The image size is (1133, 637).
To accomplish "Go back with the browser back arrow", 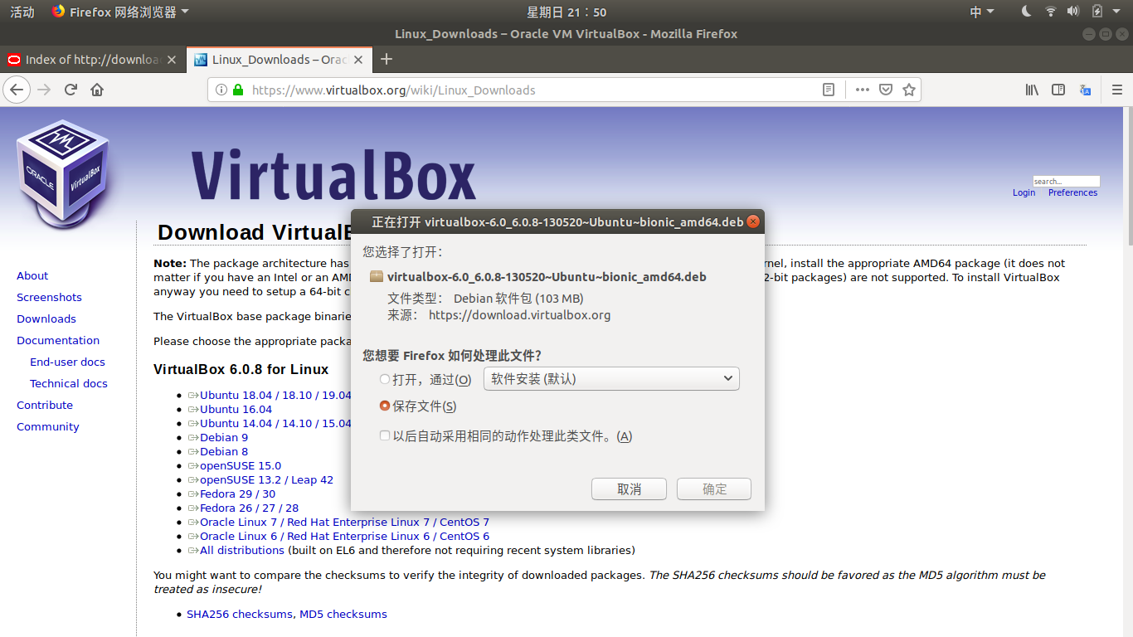I will [17, 90].
